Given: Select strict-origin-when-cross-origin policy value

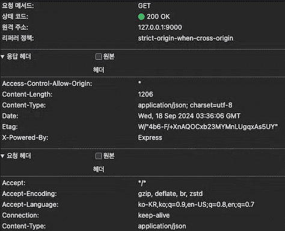Looking at the screenshot, I should [186, 38].
